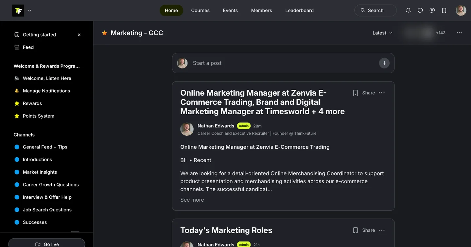Open Feed in the sidebar
This screenshot has width=471, height=247.
point(28,47)
